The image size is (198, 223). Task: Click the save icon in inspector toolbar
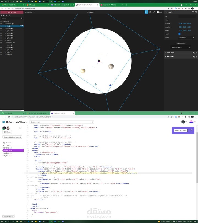pos(10,15)
